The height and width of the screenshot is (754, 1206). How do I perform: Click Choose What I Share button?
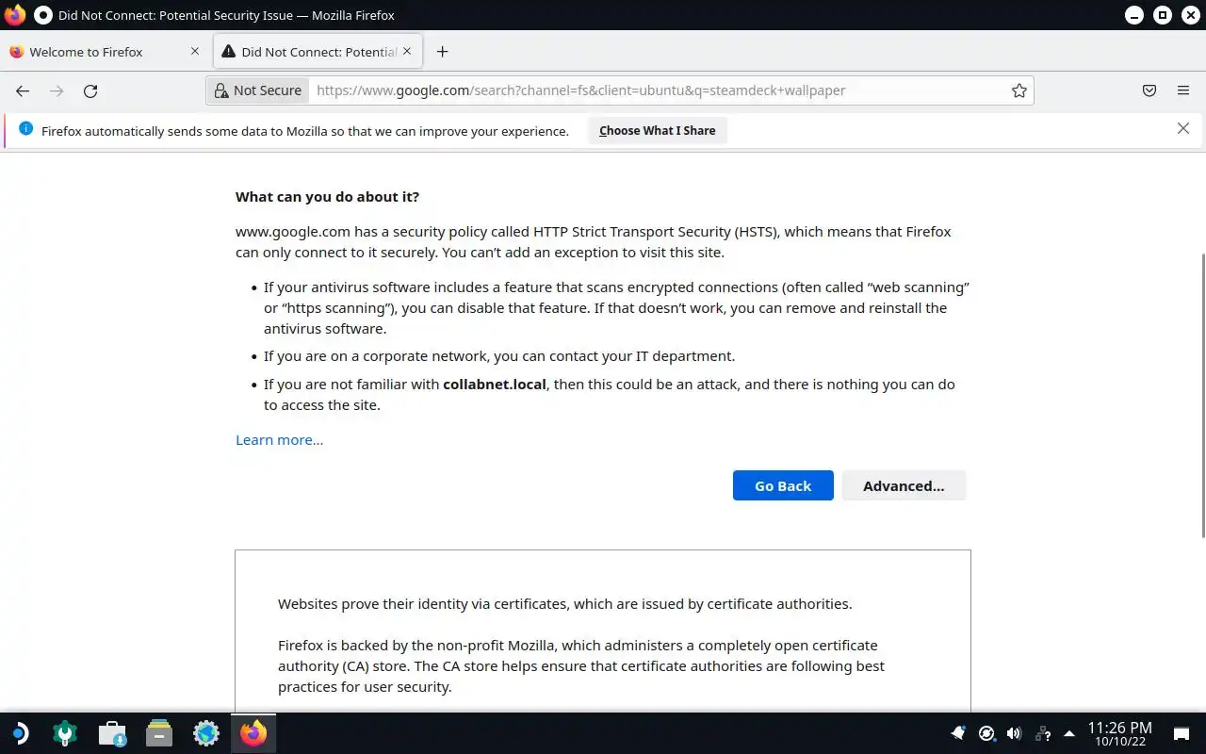click(x=658, y=130)
